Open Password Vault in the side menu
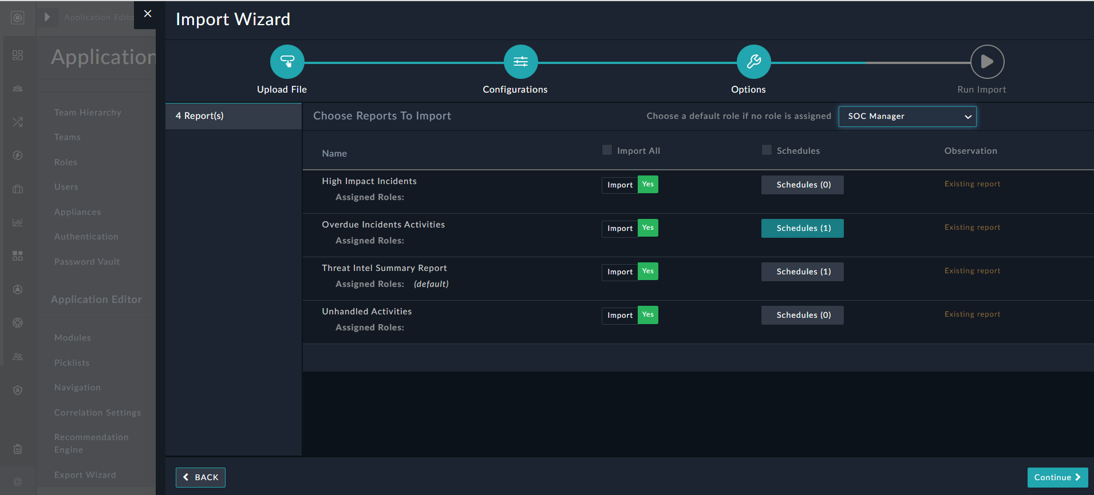Viewport: 1094px width, 495px height. (87, 262)
